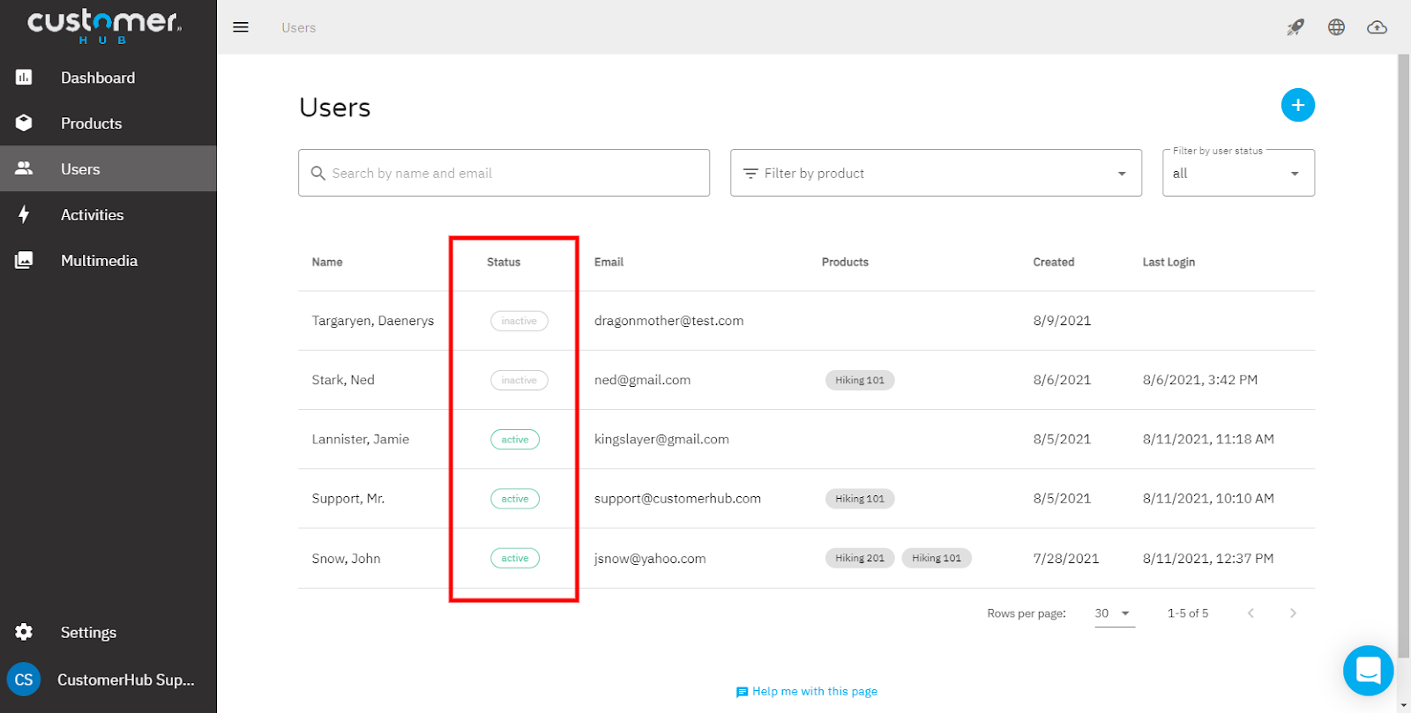The height and width of the screenshot is (713, 1411).
Task: Click the CS account avatar
Action: 24,680
